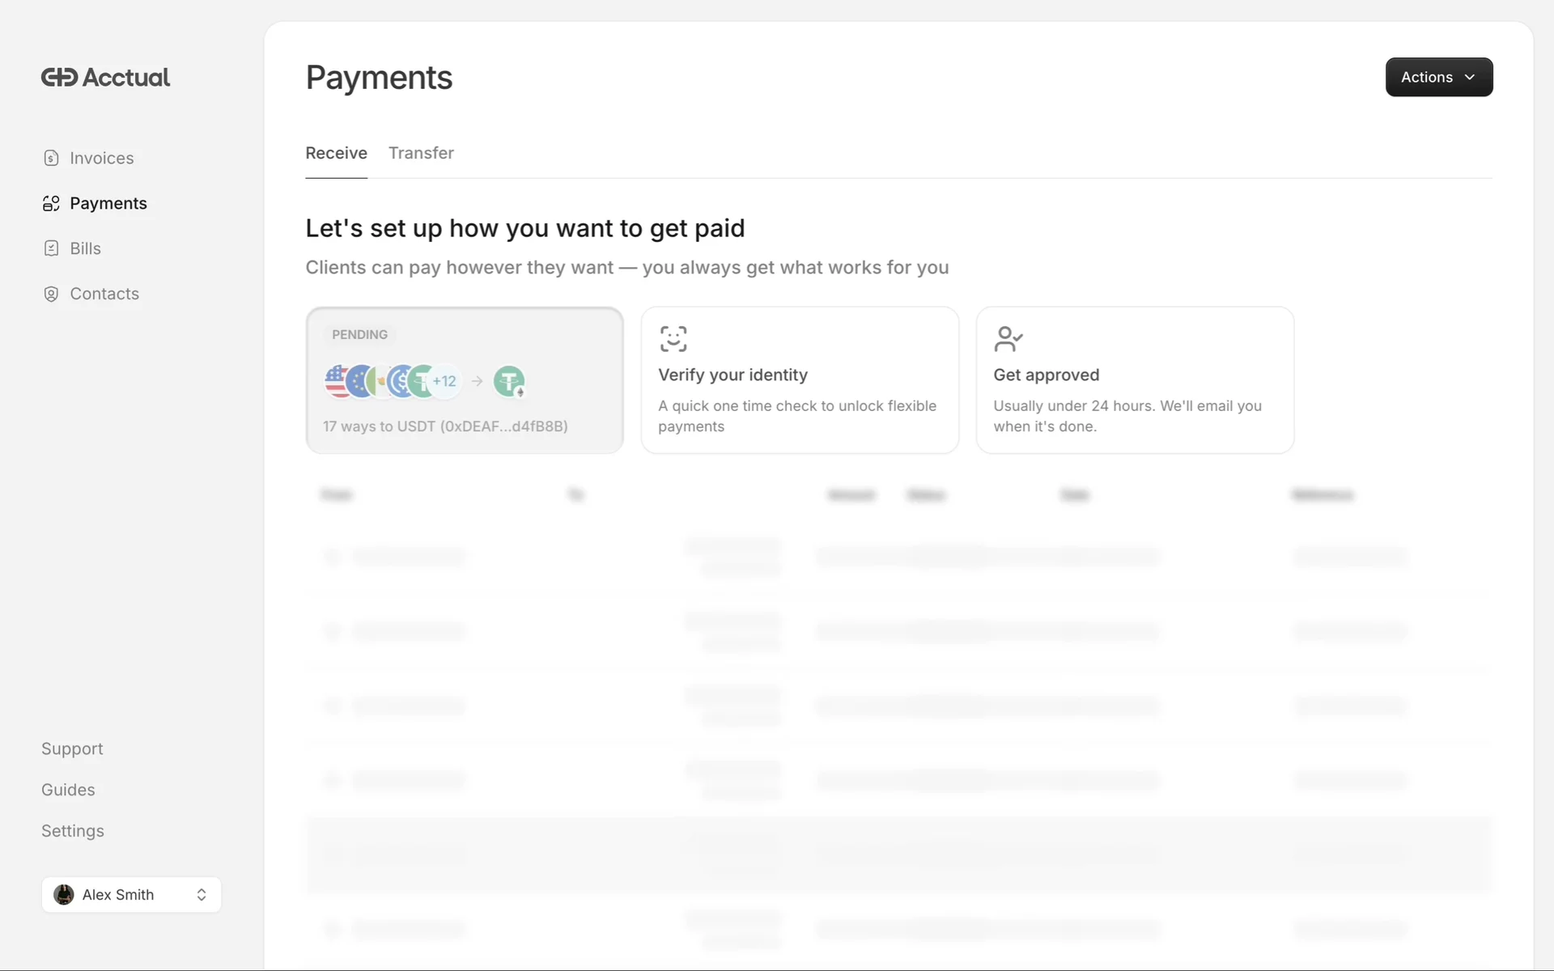Click the user approved checkmark icon
This screenshot has width=1554, height=971.
tap(1008, 339)
